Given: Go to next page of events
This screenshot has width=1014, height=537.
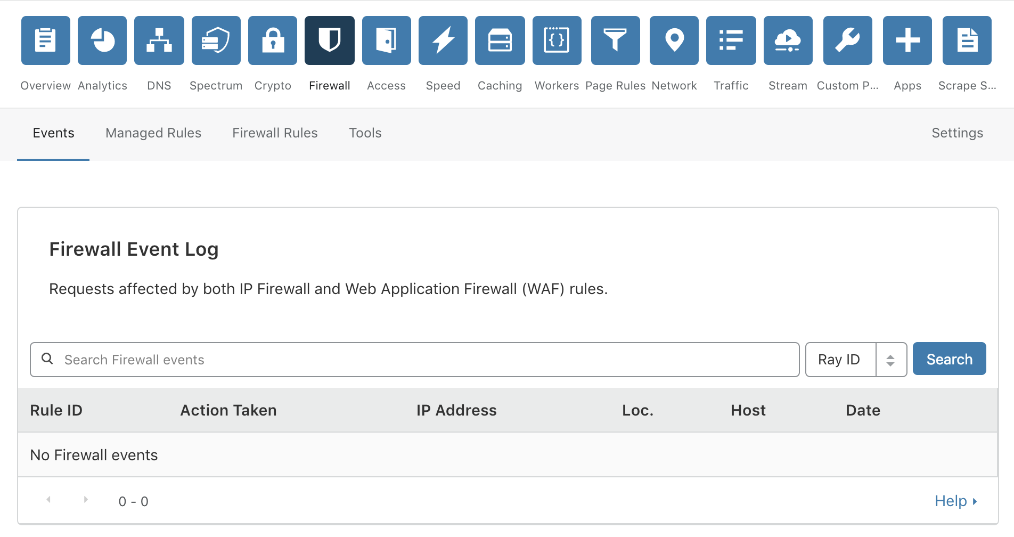Looking at the screenshot, I should coord(86,500).
